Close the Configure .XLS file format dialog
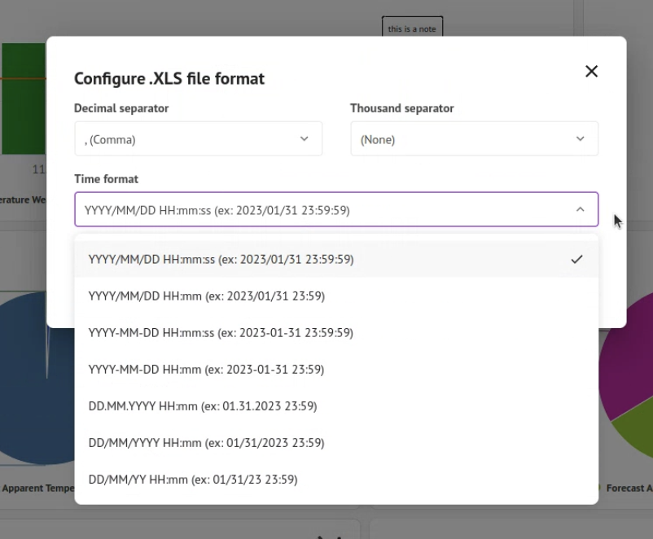Image resolution: width=653 pixels, height=539 pixels. click(x=592, y=72)
